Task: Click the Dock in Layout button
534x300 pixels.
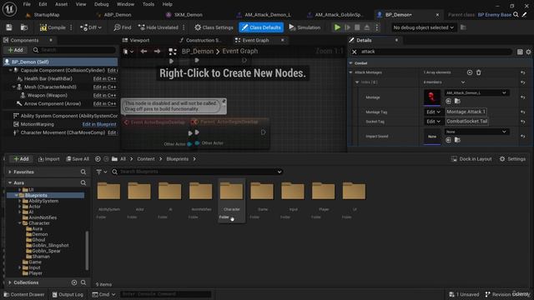Action: click(x=471, y=159)
